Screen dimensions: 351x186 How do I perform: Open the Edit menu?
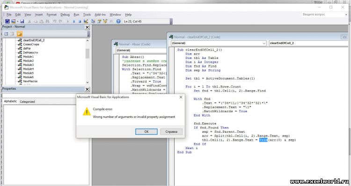[18, 14]
